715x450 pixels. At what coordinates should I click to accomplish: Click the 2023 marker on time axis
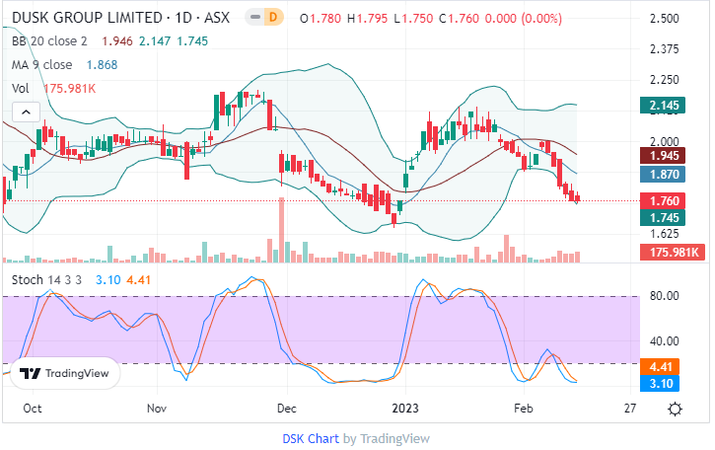406,407
